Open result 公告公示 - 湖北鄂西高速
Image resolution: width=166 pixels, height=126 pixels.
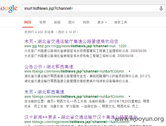(49, 66)
